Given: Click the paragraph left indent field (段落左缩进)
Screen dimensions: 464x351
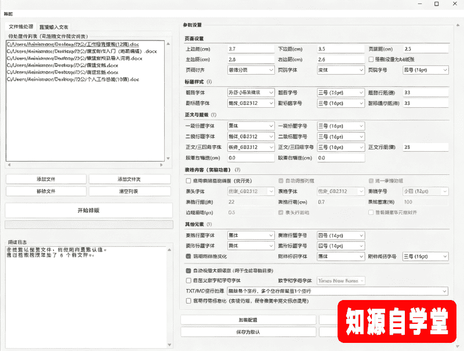Looking at the screenshot, I should 251,158.
